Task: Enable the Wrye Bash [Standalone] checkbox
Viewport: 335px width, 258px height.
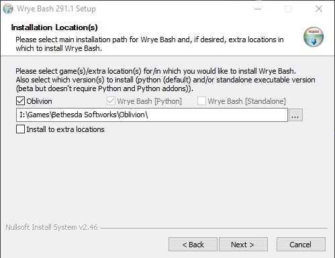Action: click(201, 101)
